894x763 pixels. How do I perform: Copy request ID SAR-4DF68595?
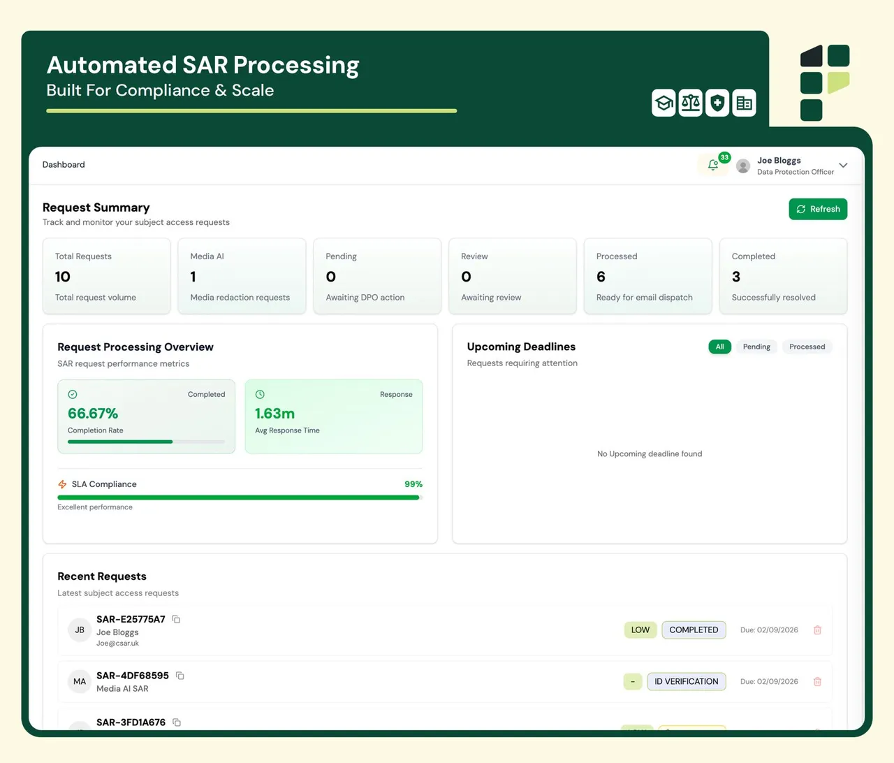pos(179,676)
